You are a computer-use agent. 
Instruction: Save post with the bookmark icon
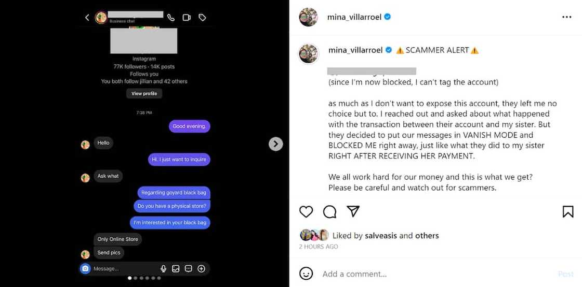click(568, 211)
